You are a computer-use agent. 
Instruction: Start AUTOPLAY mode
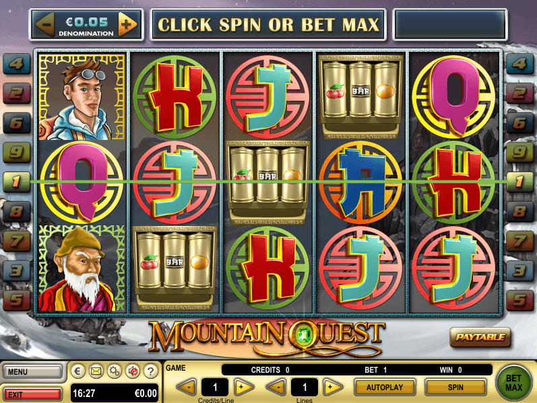(x=385, y=388)
